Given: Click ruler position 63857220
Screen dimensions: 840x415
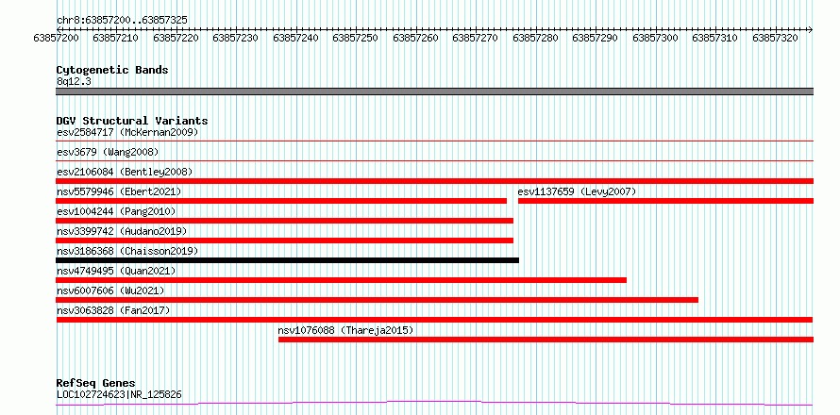Looking at the screenshot, I should (x=176, y=38).
